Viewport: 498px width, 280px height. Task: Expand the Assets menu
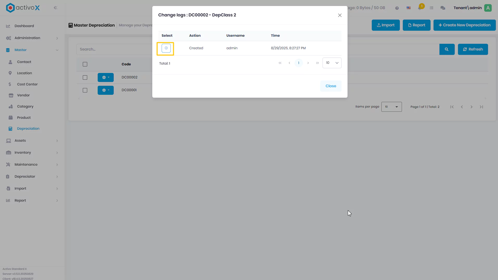coord(32,141)
